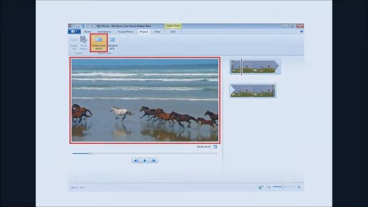Click the time scale zoom slider
This screenshot has width=368, height=207.
[x=282, y=187]
